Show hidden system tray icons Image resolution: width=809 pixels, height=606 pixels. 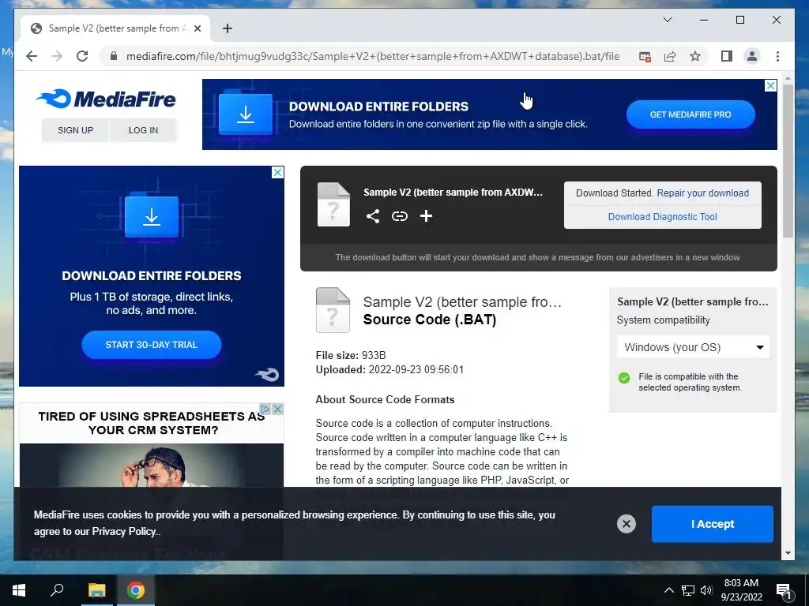point(668,590)
